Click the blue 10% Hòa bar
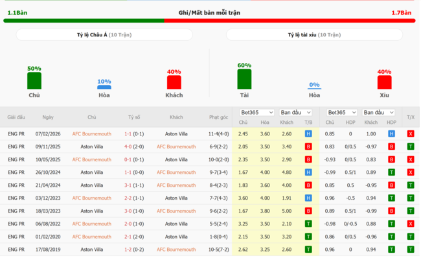 (104, 87)
